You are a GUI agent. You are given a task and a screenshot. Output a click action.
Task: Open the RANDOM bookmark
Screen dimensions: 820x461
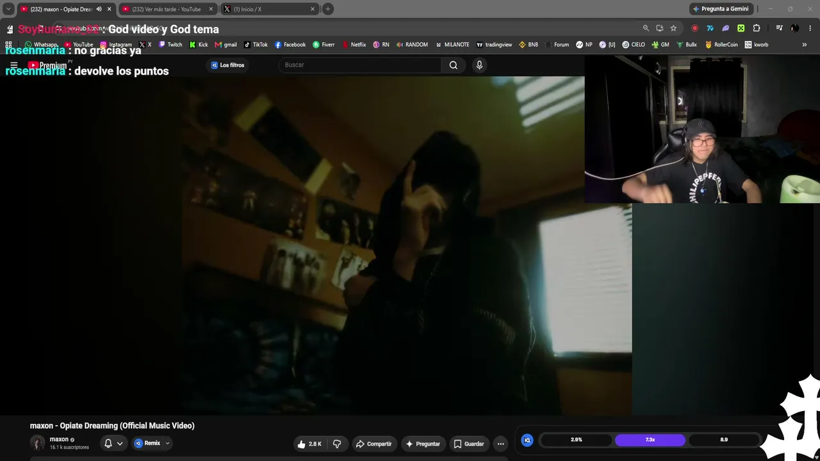point(412,45)
